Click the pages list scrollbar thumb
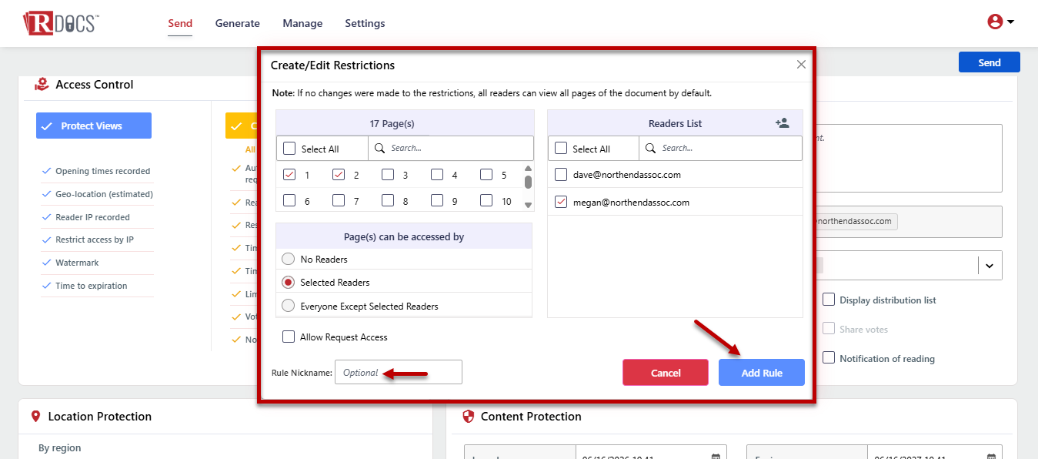This screenshot has width=1038, height=459. [x=528, y=182]
